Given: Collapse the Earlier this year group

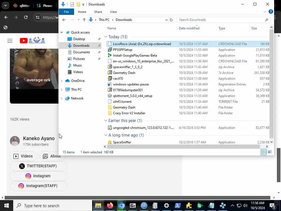Looking at the screenshot, I should pyautogui.click(x=106, y=121).
